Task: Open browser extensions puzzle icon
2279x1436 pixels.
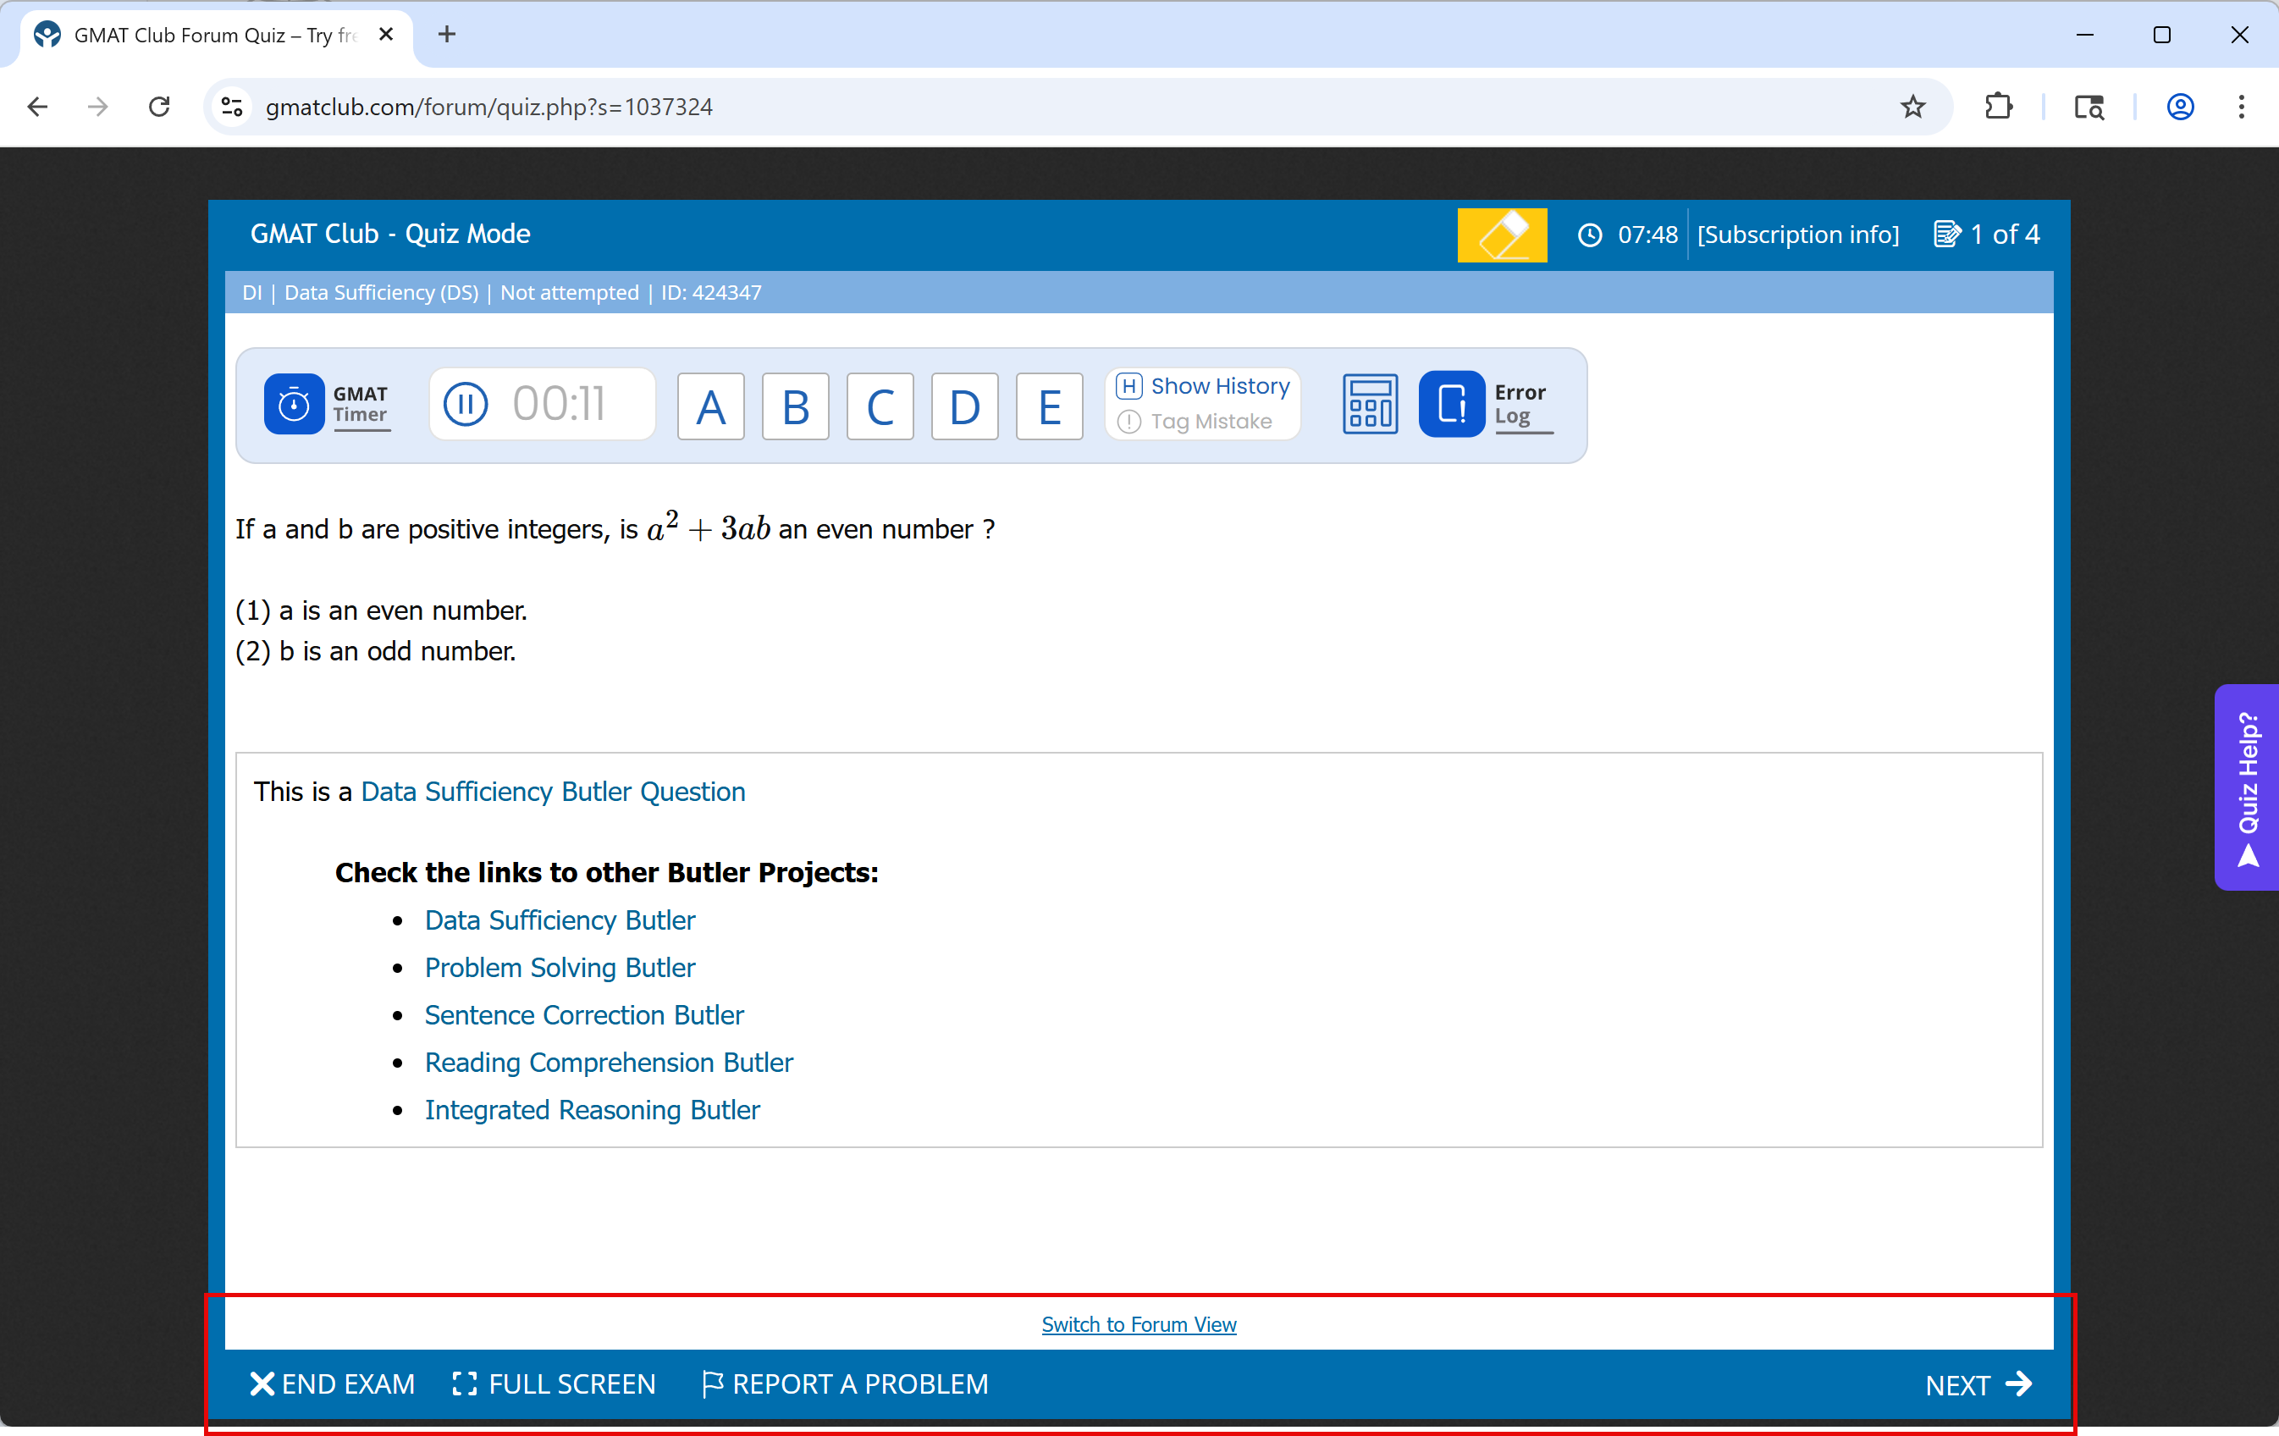Action: [x=1998, y=107]
